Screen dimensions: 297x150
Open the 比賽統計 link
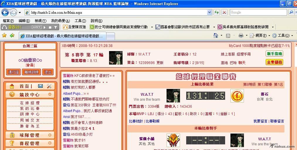click(x=136, y=121)
